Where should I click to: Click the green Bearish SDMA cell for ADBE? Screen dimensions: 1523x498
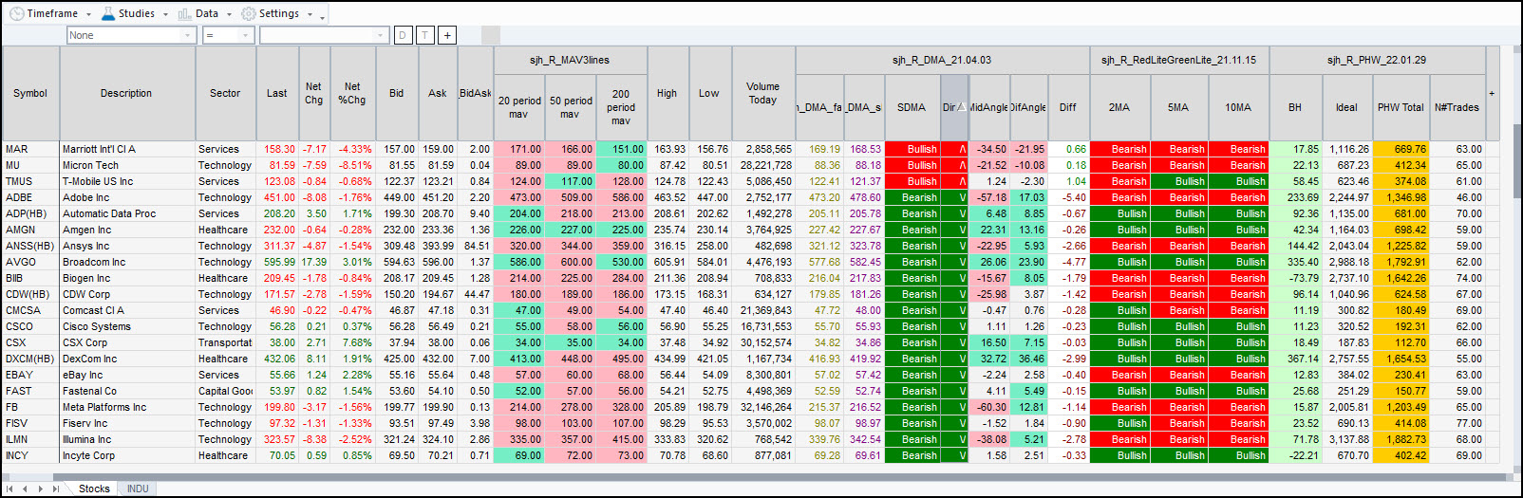click(912, 197)
